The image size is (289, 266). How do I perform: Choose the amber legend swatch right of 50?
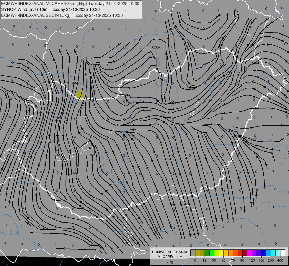point(226,253)
